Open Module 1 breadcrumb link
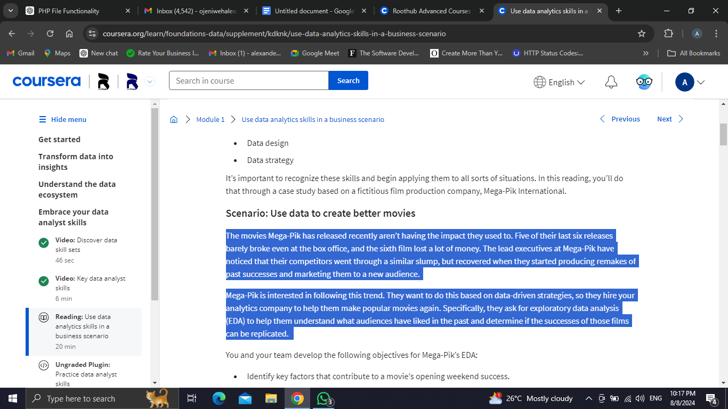 point(211,119)
